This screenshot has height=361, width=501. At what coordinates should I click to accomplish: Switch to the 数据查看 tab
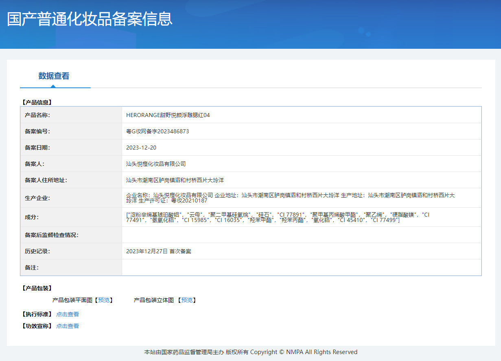[54, 76]
